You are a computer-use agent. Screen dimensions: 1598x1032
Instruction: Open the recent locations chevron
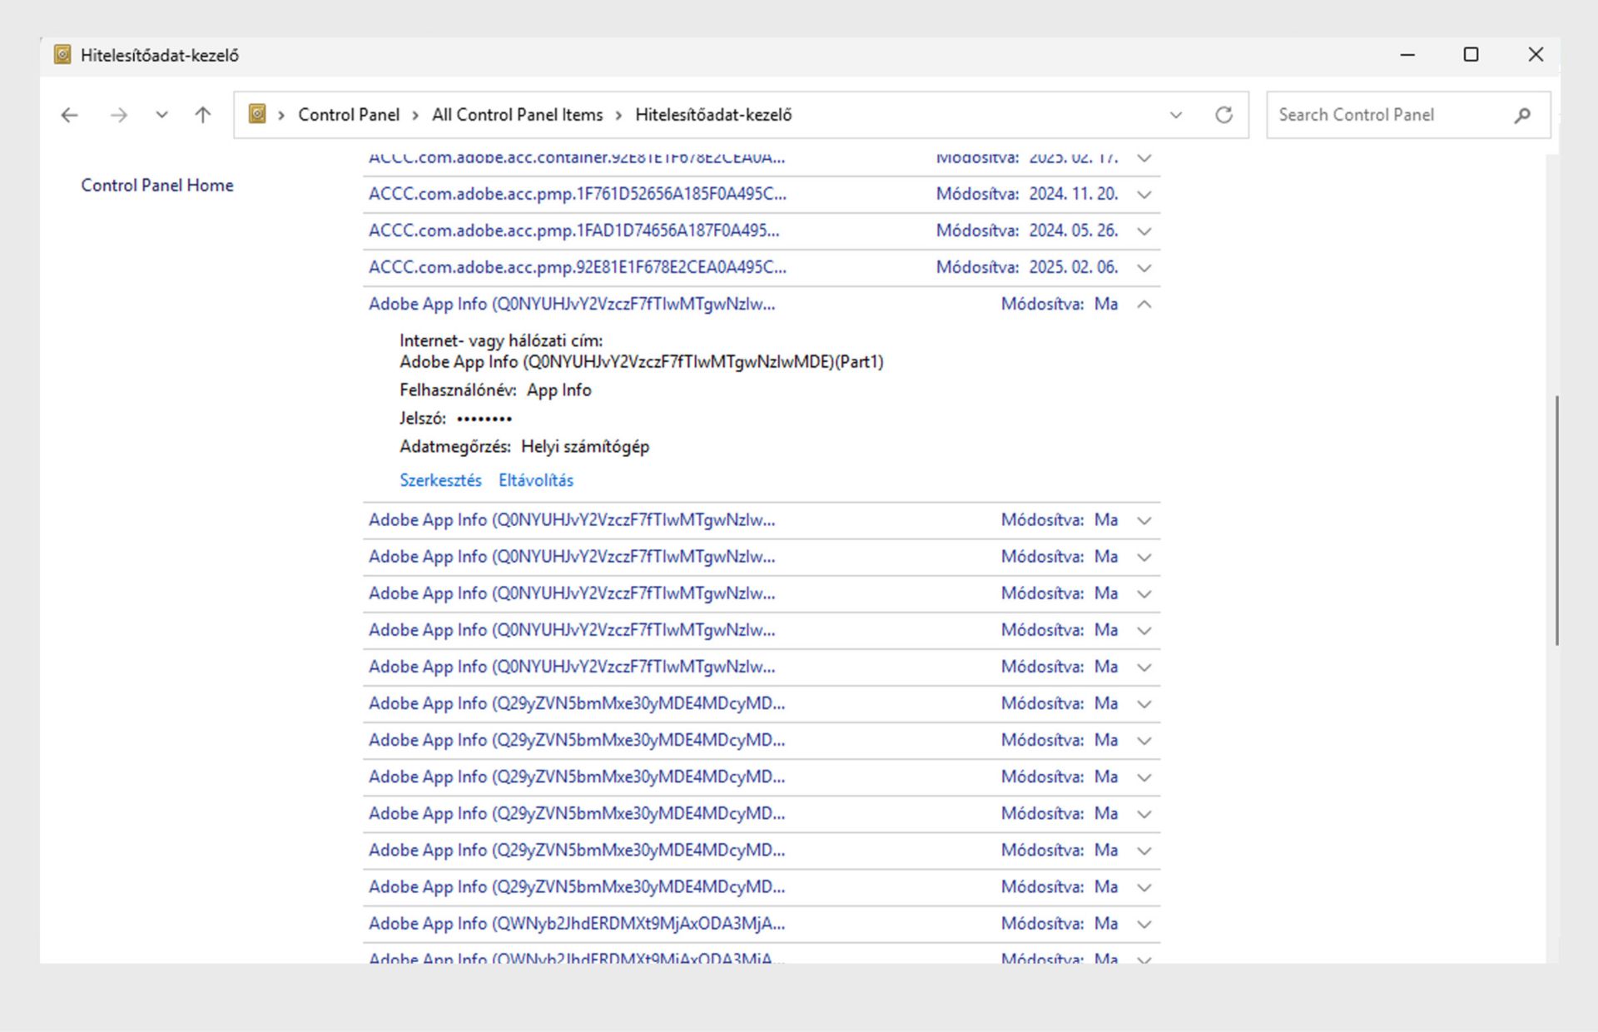click(162, 115)
